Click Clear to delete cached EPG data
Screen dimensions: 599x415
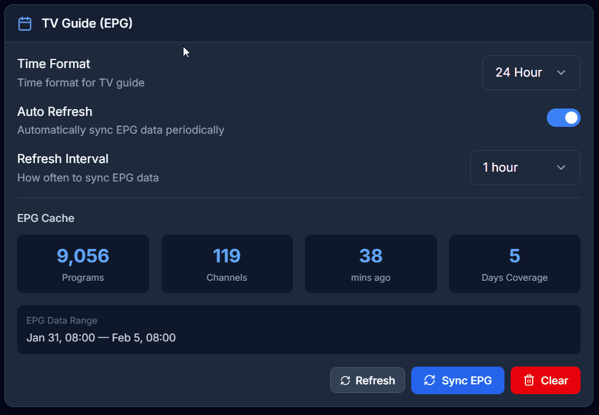pyautogui.click(x=545, y=380)
